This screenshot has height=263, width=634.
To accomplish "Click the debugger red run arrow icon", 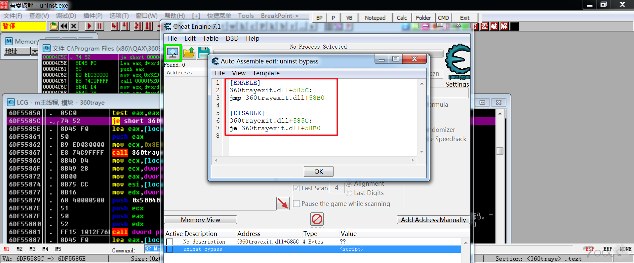I will (x=89, y=26).
